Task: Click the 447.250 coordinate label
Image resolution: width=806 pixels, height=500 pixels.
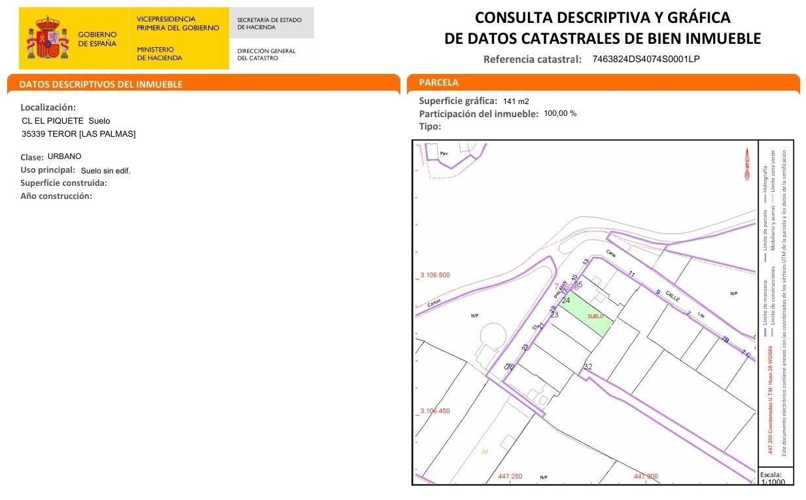Action: click(510, 476)
